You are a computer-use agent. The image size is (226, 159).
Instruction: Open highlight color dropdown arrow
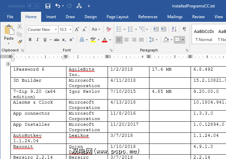(x=98, y=40)
